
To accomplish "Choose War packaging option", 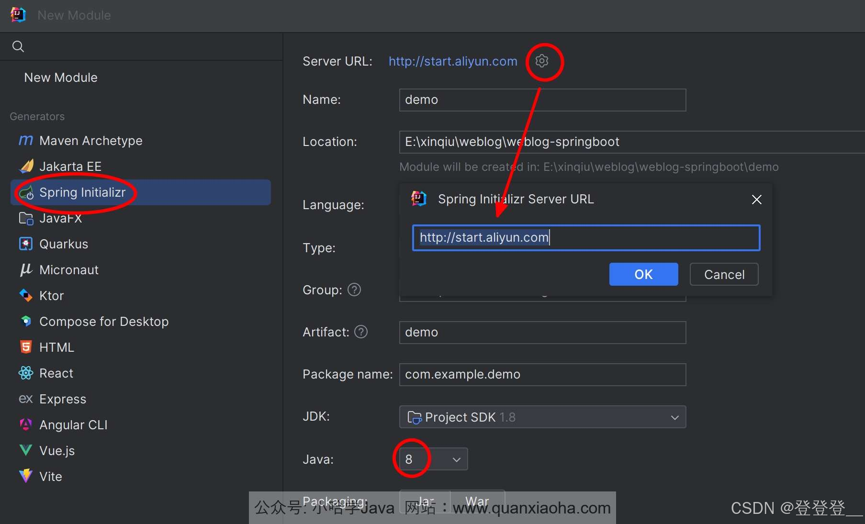I will (477, 501).
